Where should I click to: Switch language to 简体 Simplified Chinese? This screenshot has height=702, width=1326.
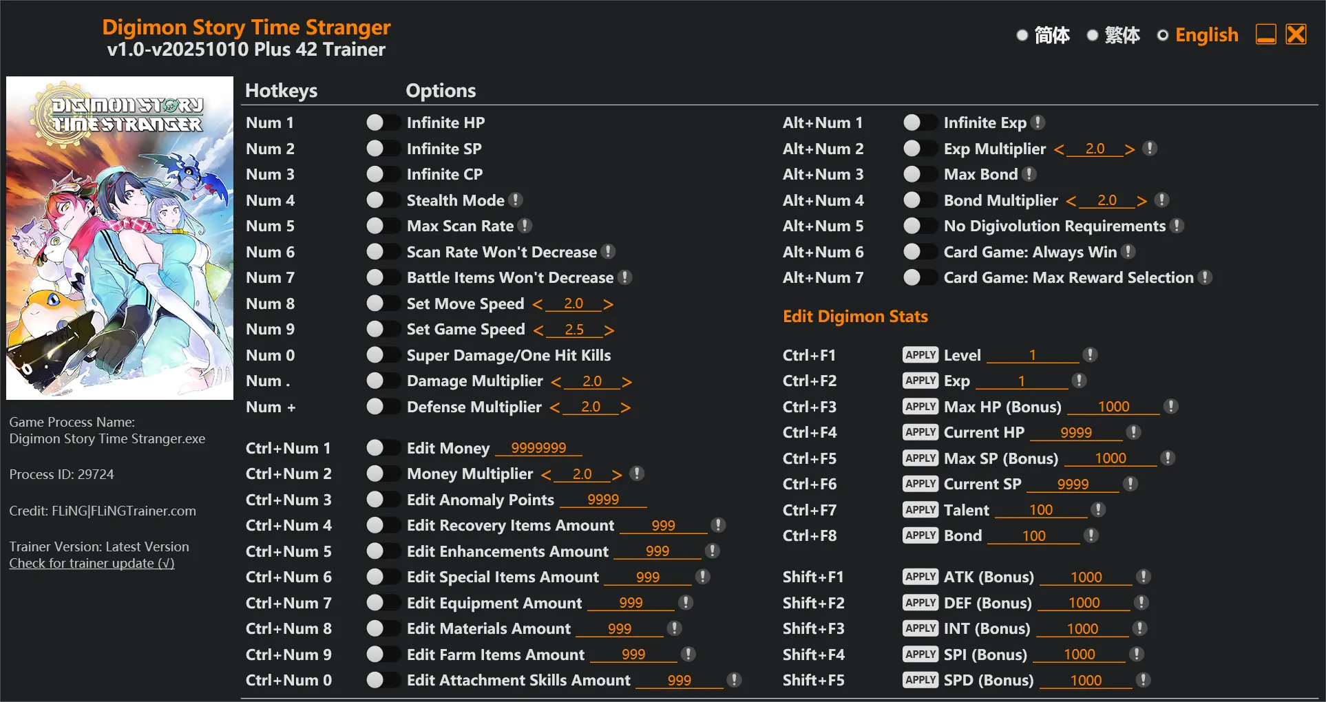click(1043, 35)
